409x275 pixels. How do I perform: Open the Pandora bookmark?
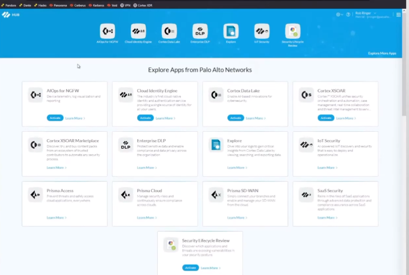pyautogui.click(x=9, y=5)
